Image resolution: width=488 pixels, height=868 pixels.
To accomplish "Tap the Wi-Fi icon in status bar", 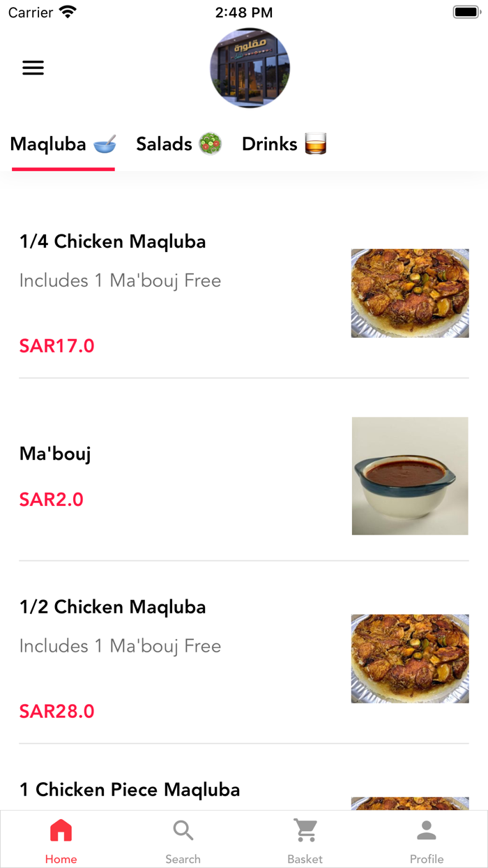I will click(67, 11).
